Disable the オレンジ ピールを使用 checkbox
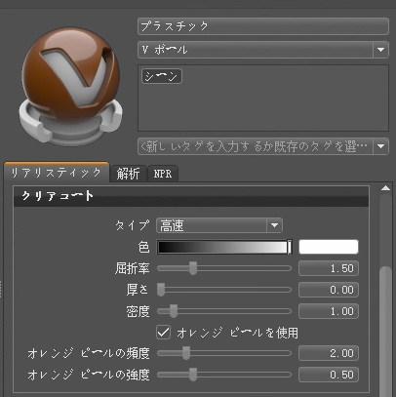Image resolution: width=396 pixels, height=397 pixels. tap(163, 333)
